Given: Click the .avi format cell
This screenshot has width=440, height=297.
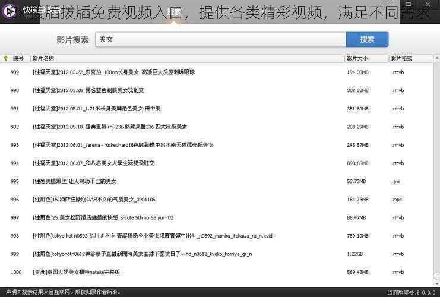Looking at the screenshot, I should click(x=395, y=182).
